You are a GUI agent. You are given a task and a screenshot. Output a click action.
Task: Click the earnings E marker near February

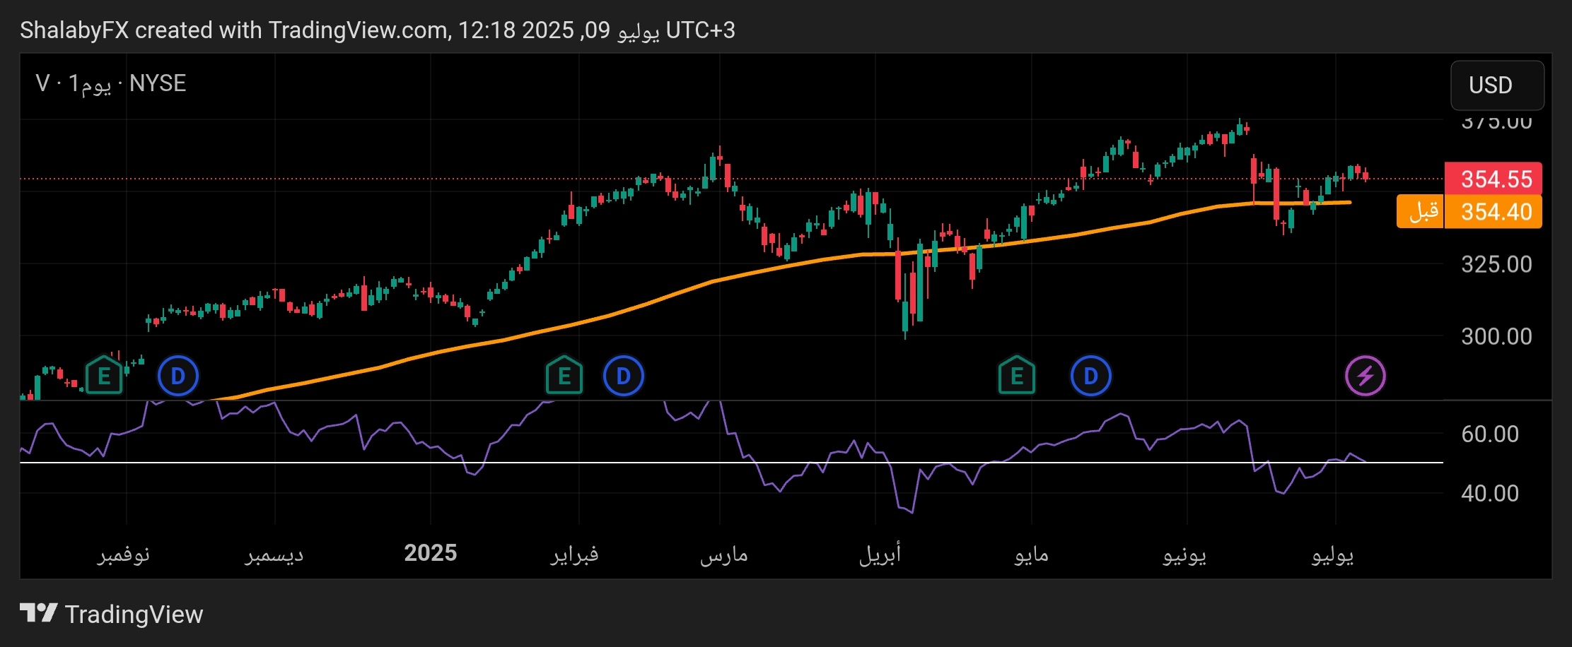(564, 375)
